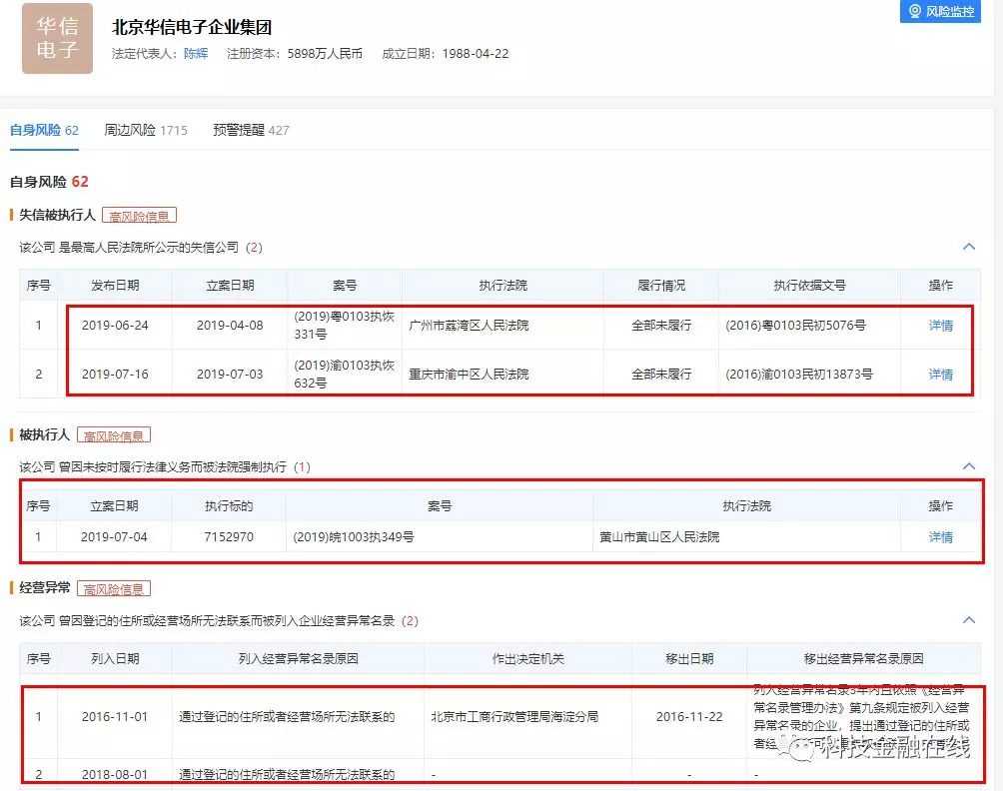Select the 2019-04-08 filing date cell
The width and height of the screenshot is (1003, 791).
tap(230, 326)
